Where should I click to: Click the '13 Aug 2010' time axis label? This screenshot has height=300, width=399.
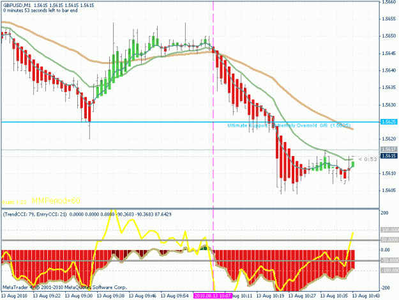(14, 296)
